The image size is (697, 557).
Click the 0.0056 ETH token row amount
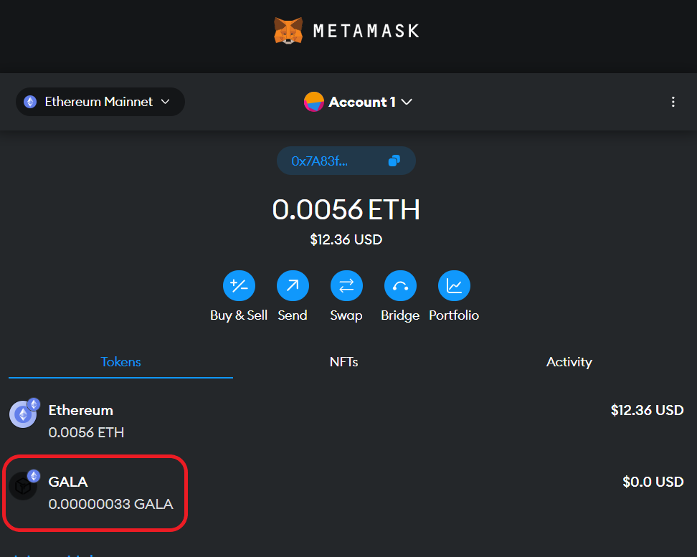(x=86, y=432)
